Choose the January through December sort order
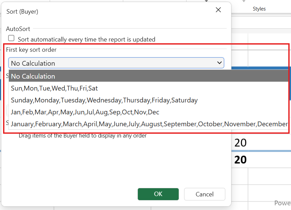291x210 pixels. point(149,124)
